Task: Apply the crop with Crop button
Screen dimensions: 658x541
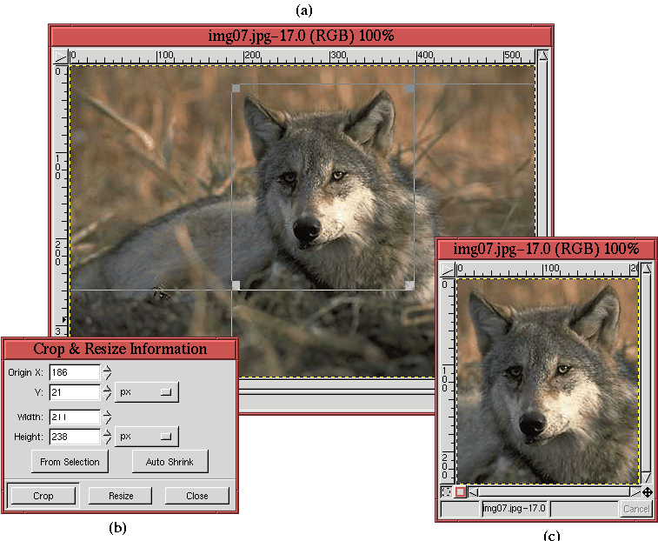Action: (43, 496)
